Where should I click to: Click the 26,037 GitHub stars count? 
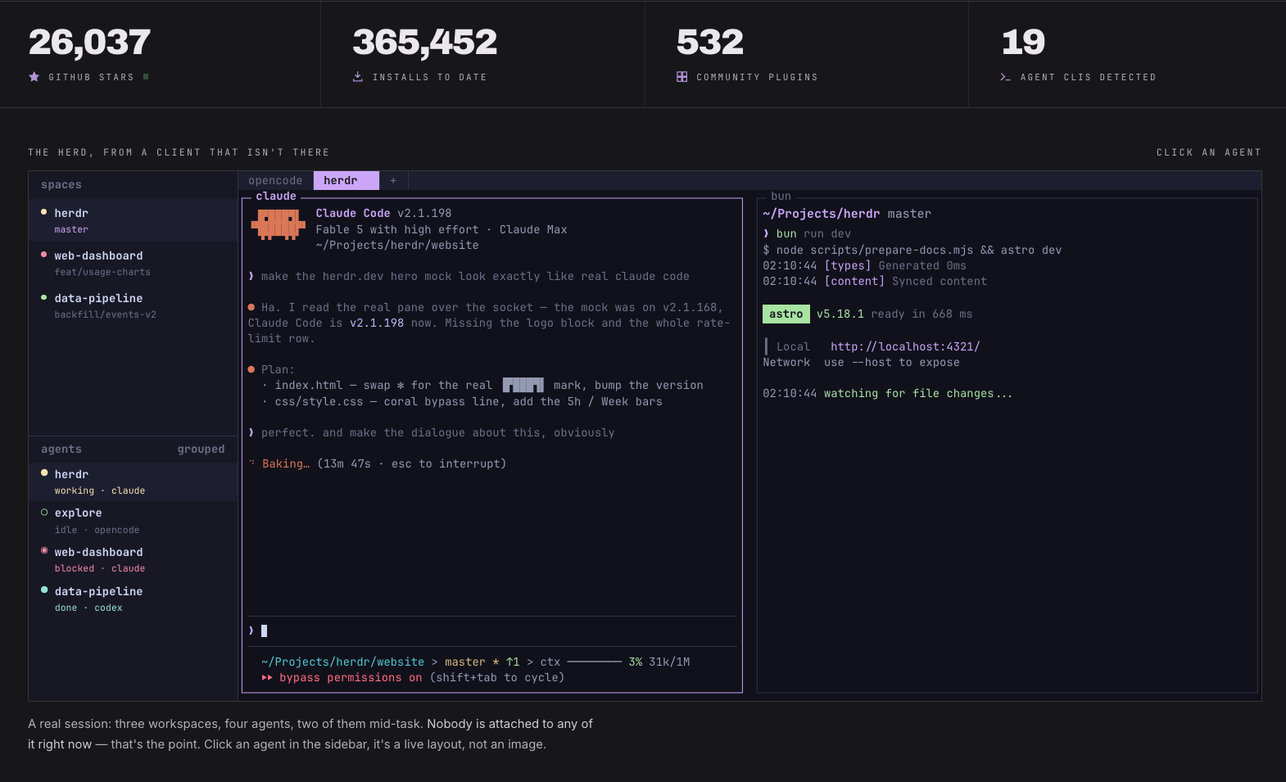[x=90, y=42]
